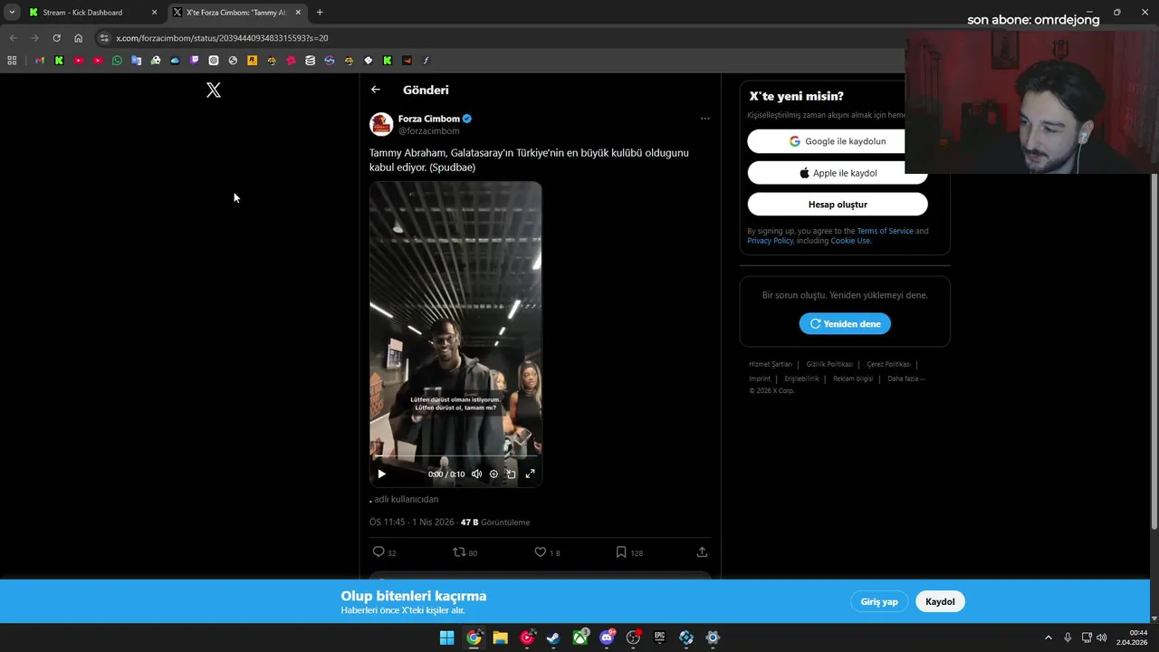Open a new browser tab
1159x652 pixels.
pyautogui.click(x=320, y=13)
